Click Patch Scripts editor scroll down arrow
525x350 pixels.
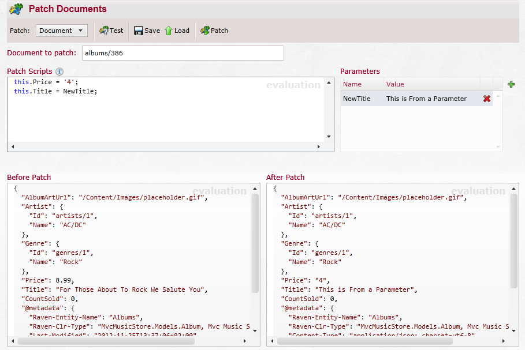point(329,137)
